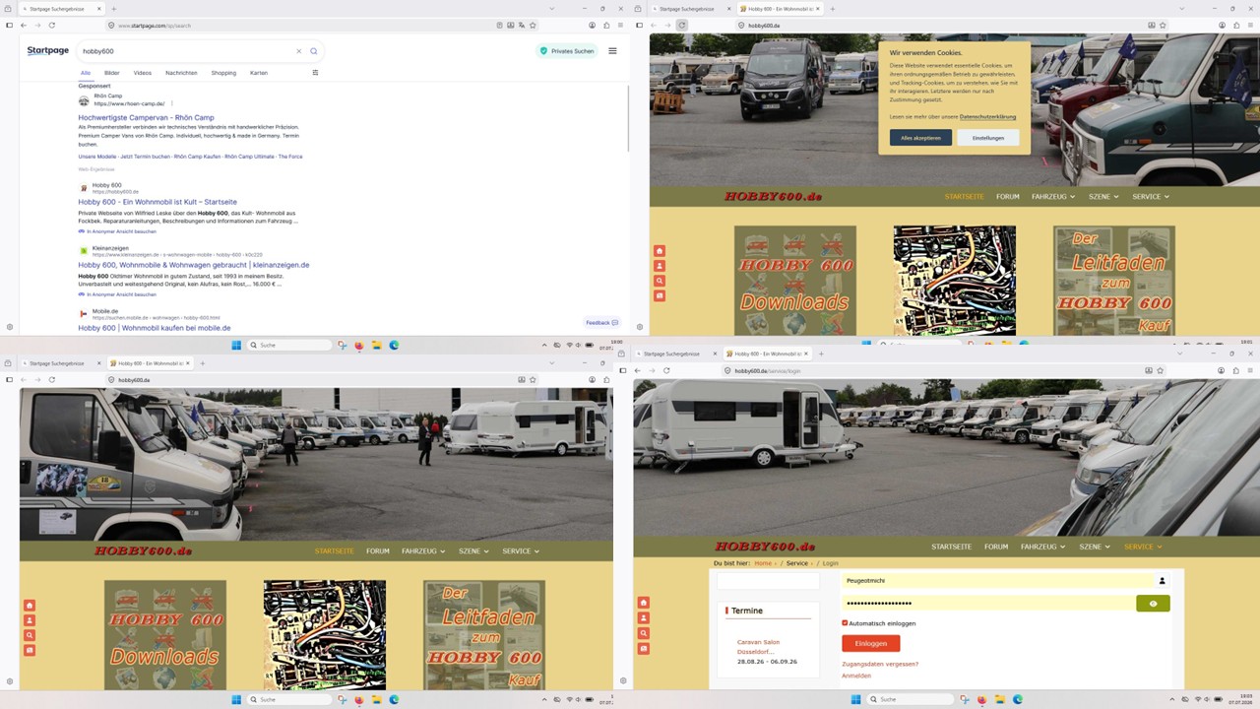Expand the FAHRZEUG dropdown on the login page

click(1041, 547)
